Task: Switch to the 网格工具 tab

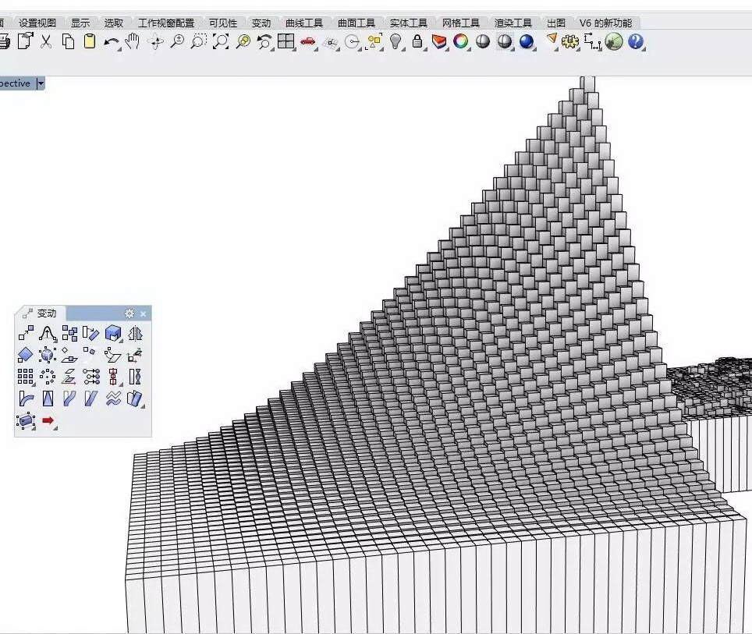Action: (x=461, y=23)
